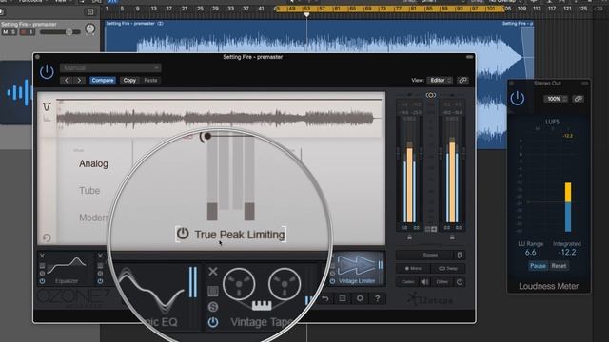609x342 pixels.
Task: Open Ozone preset manager square icon
Action: pyautogui.click(x=343, y=298)
